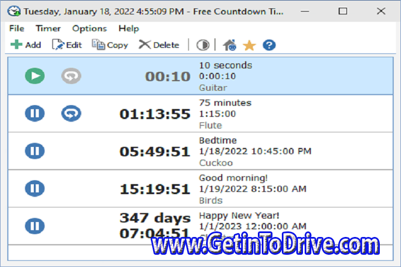Minimize the Free Countdown Timer window
This screenshot has height=267, width=401.
305,11
